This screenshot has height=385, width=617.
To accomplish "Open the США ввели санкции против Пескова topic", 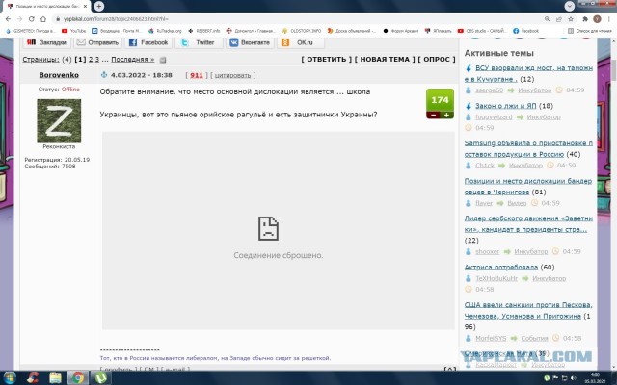I will click(528, 310).
